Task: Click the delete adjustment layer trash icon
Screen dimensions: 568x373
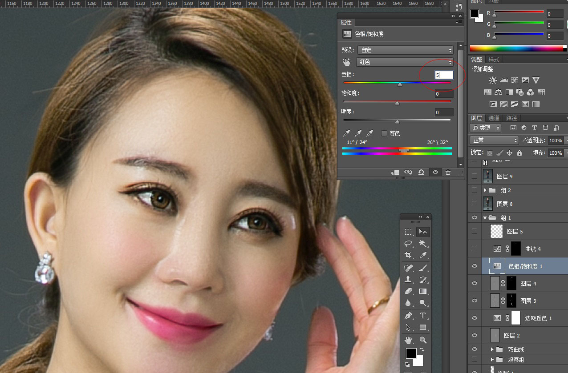Action: point(448,172)
